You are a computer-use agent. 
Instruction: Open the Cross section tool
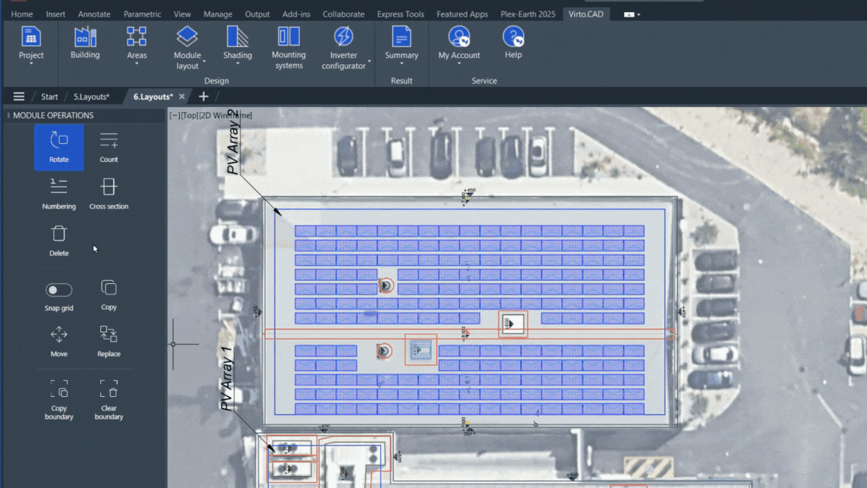tap(109, 194)
